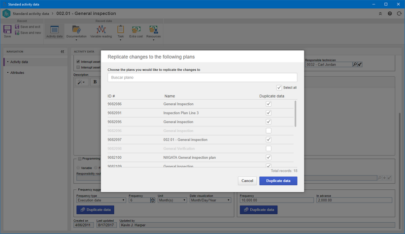Toggle bold in description editor

pos(95,82)
